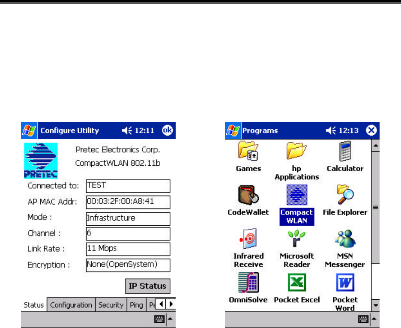Show the on-screen keyboard in Programs window
The height and width of the screenshot is (328, 401).
click(363, 319)
